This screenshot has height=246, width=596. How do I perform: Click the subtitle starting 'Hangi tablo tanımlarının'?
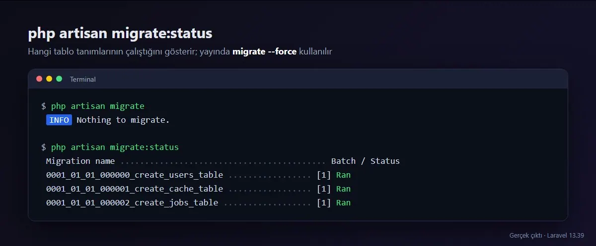[x=180, y=51]
